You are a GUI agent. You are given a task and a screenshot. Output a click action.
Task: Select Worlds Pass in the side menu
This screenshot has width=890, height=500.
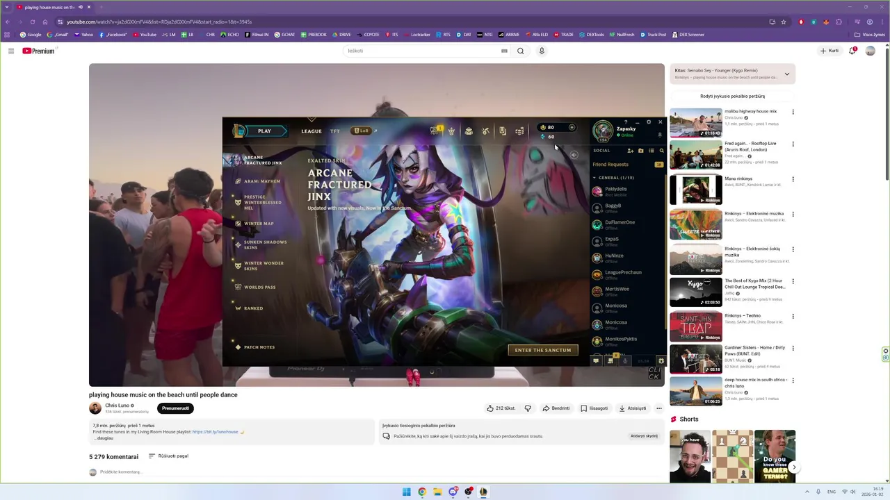pyautogui.click(x=259, y=287)
